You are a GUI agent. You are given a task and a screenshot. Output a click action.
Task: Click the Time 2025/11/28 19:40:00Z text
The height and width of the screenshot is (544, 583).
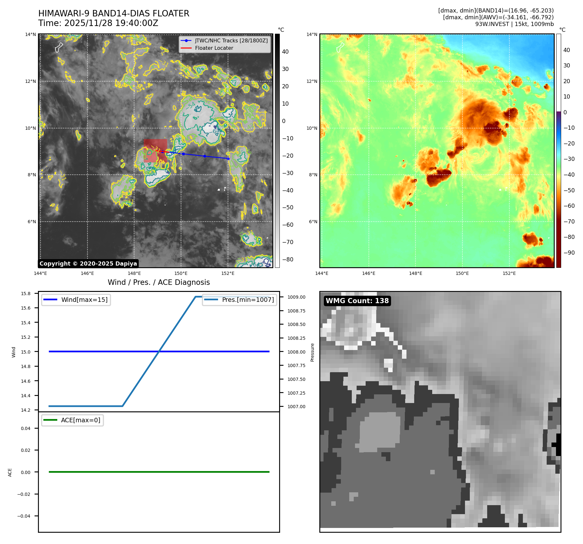tap(98, 23)
